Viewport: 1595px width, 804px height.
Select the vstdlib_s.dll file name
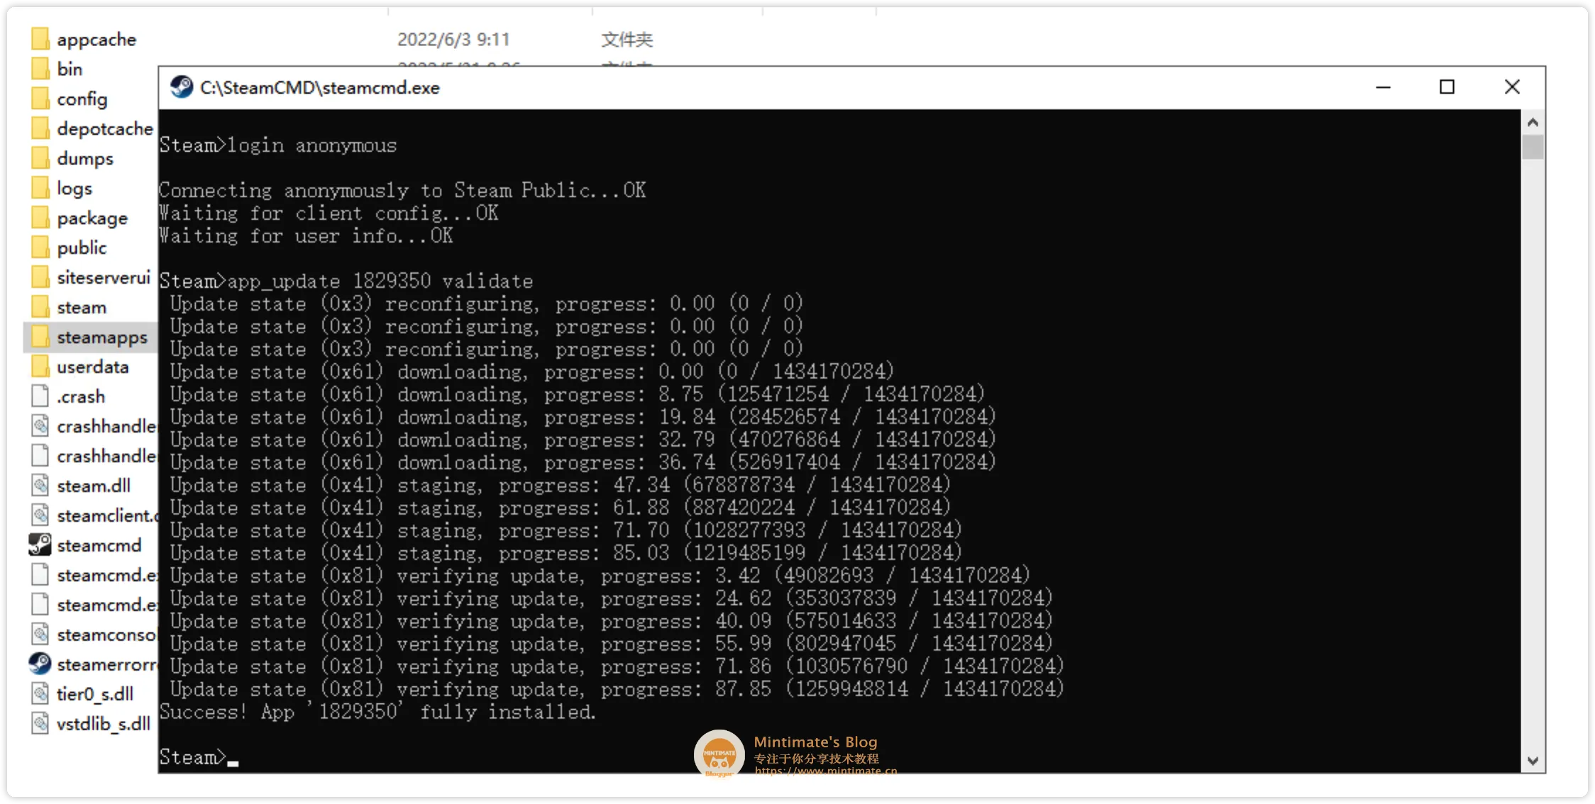tap(104, 725)
